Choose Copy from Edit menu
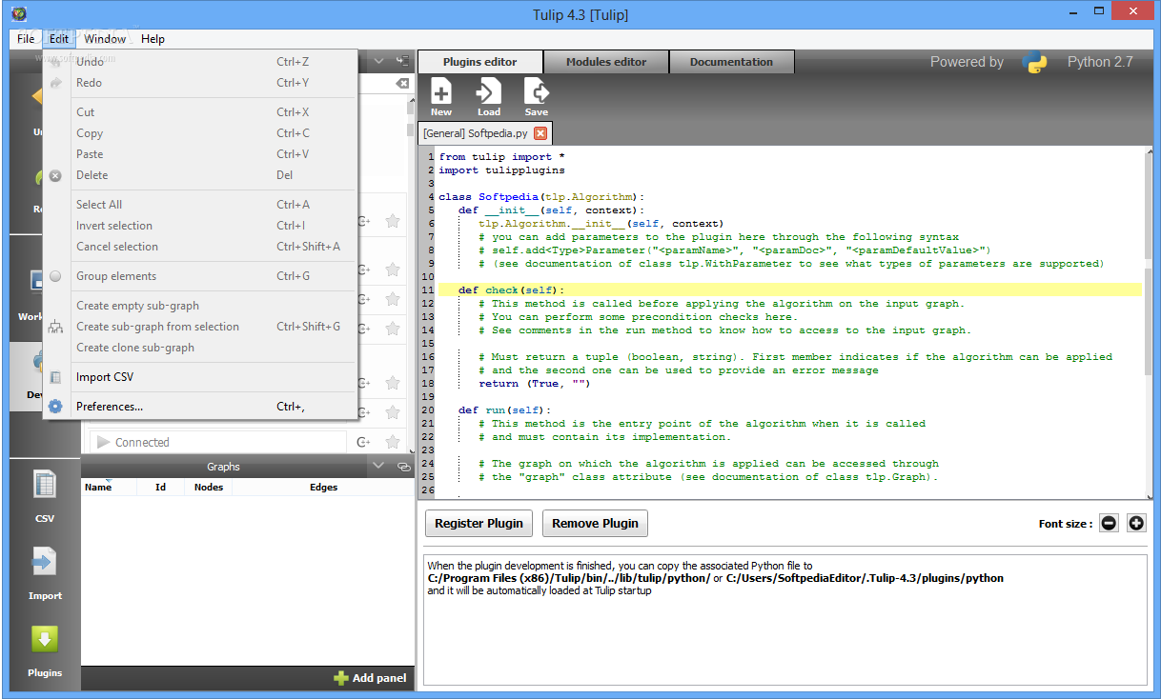 point(200,133)
